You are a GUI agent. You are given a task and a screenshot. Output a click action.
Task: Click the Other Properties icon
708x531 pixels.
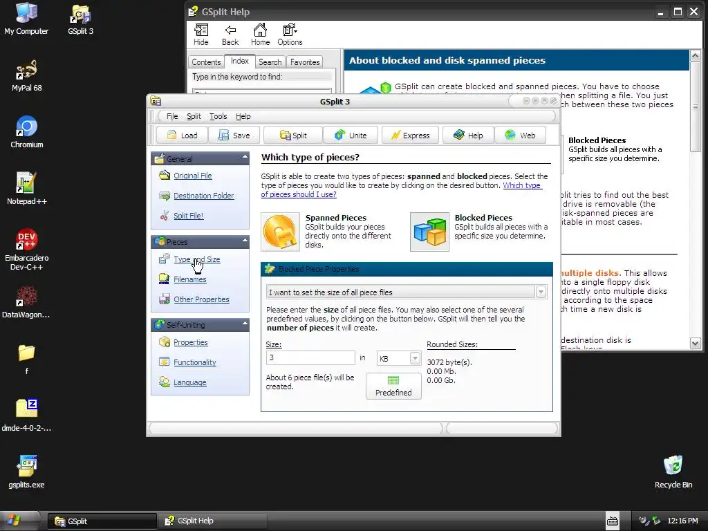coord(165,299)
